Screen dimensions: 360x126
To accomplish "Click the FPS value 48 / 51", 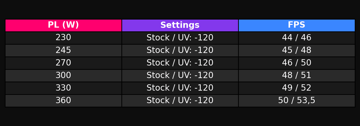I will click(x=297, y=75).
